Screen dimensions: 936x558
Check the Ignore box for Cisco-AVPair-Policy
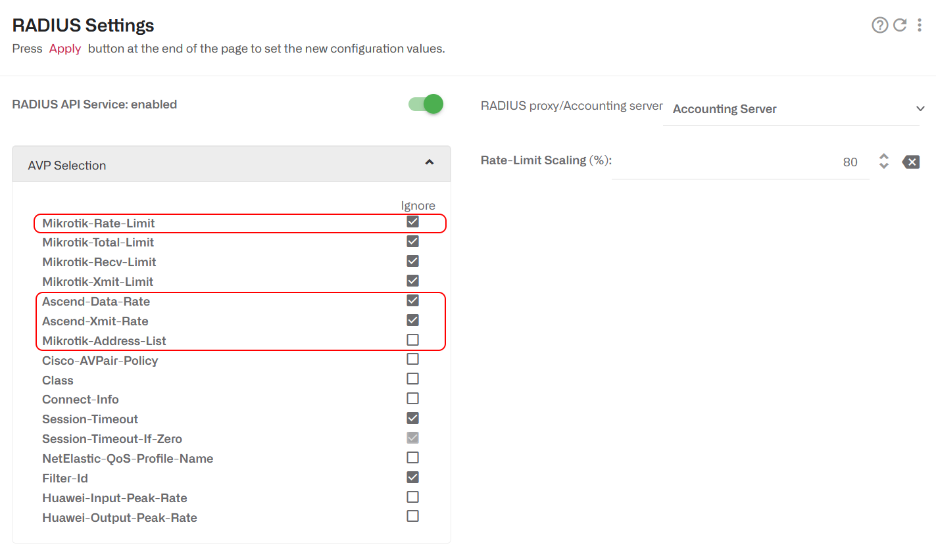point(412,359)
